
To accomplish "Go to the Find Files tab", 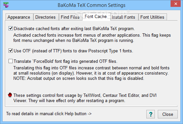I will pyautogui.click(x=71, y=17).
